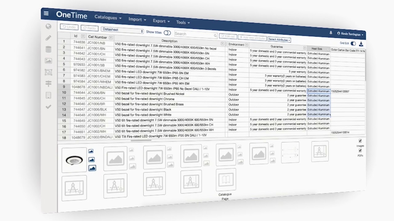This screenshot has height=221, width=394.
Task: Click the globe icon in the sidebar
Action: pos(48,26)
